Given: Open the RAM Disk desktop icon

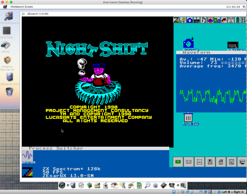Looking at the screenshot, I should point(6,33).
